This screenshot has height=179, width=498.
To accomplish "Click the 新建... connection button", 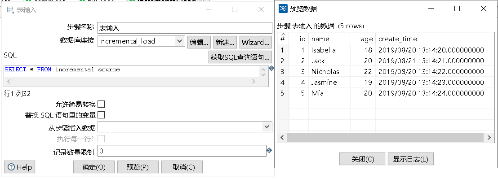I will click(225, 42).
